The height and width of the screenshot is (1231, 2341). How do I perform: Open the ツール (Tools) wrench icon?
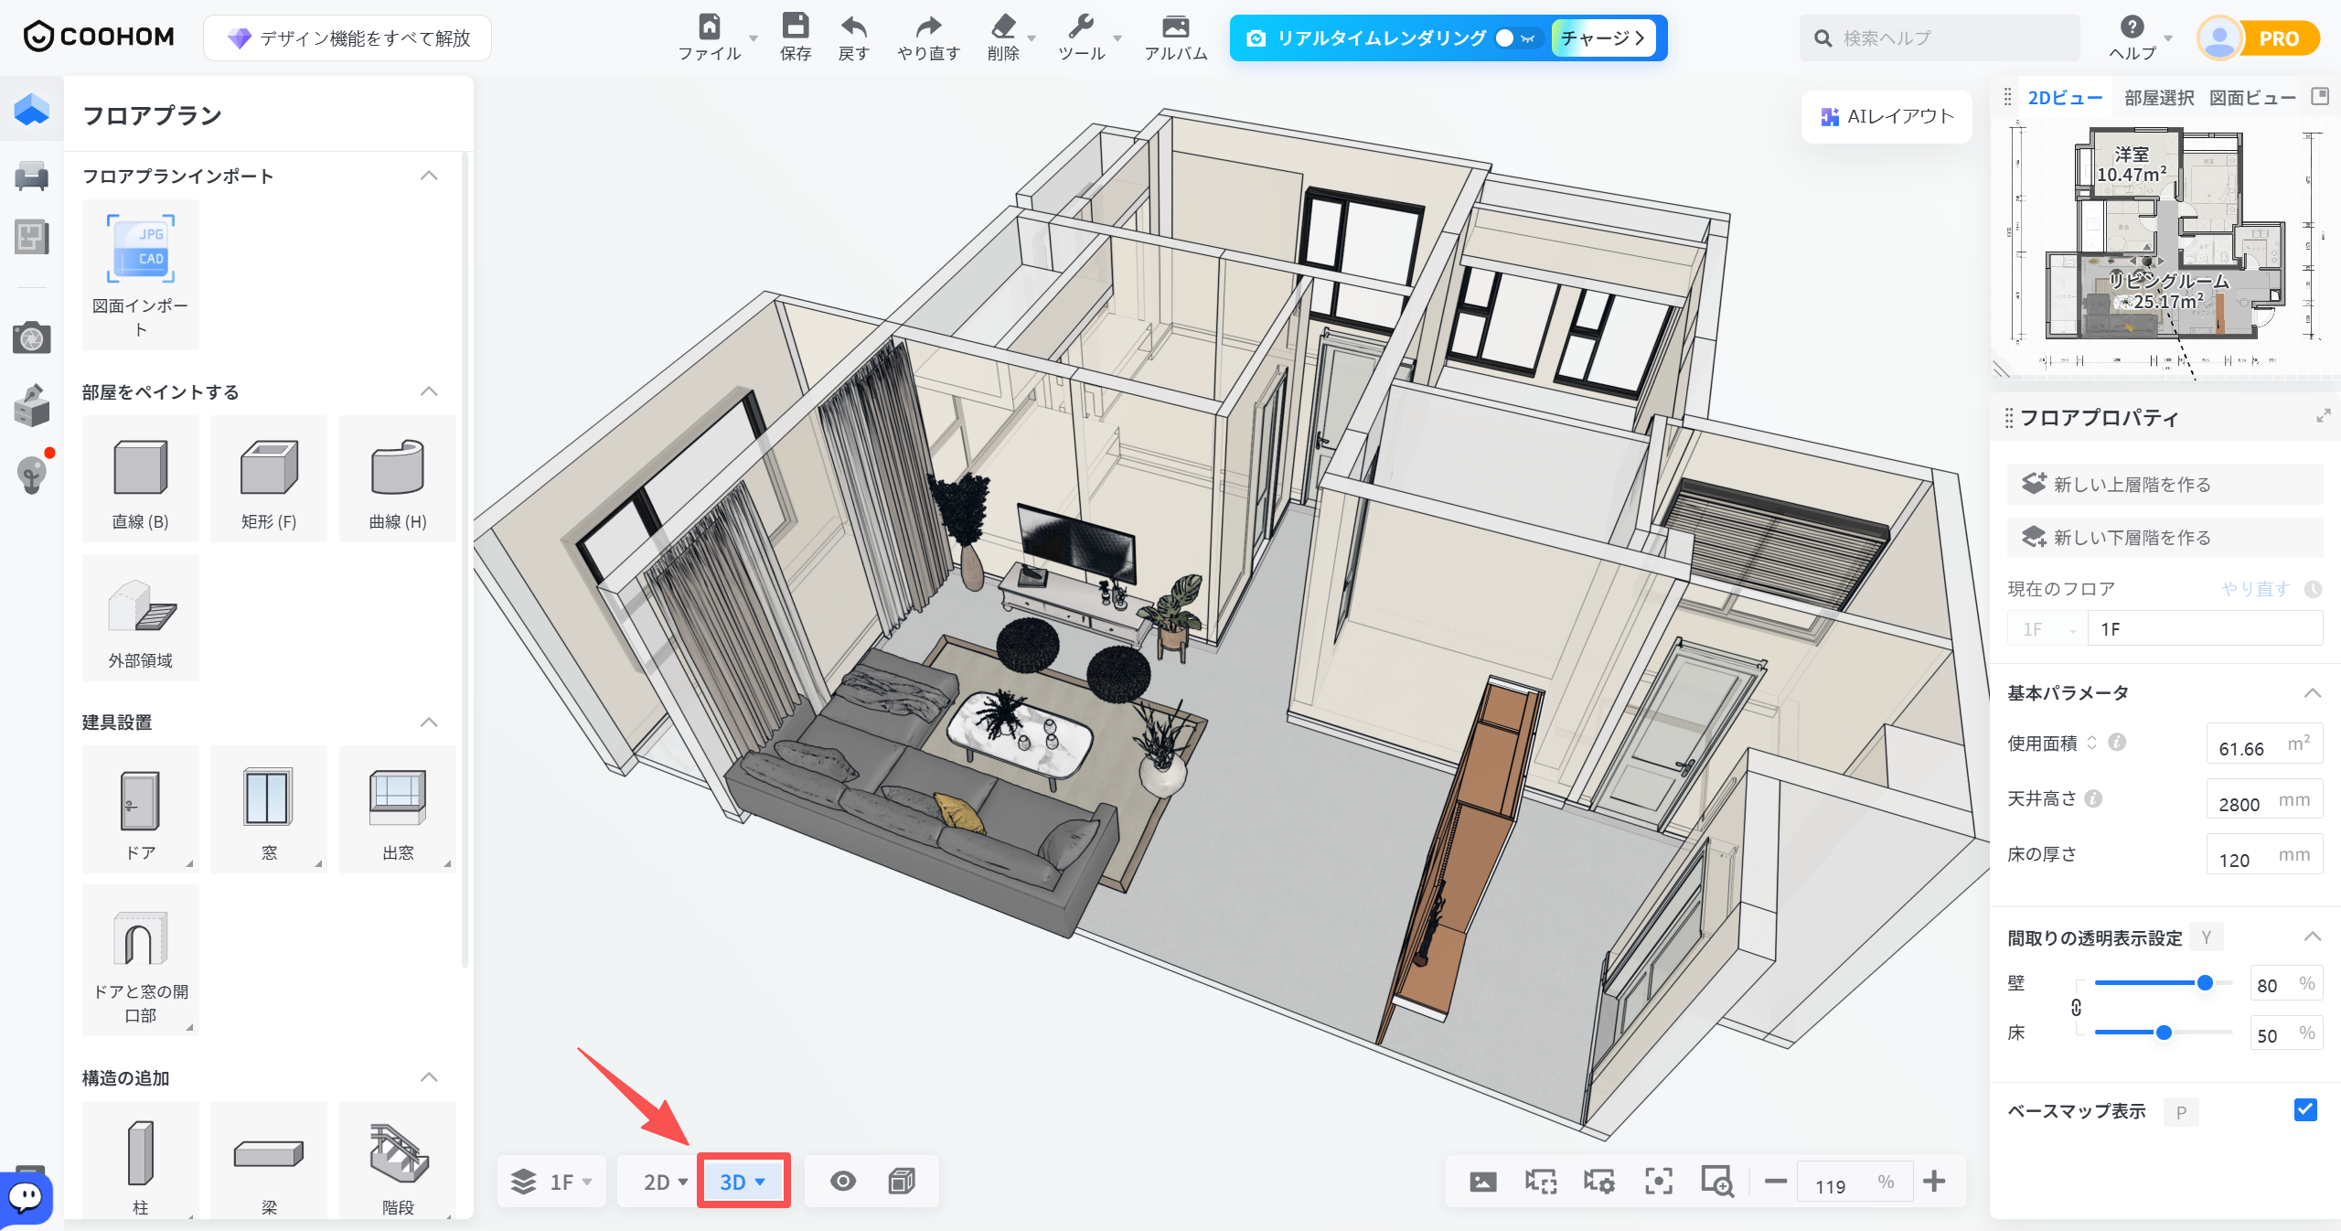1081,27
